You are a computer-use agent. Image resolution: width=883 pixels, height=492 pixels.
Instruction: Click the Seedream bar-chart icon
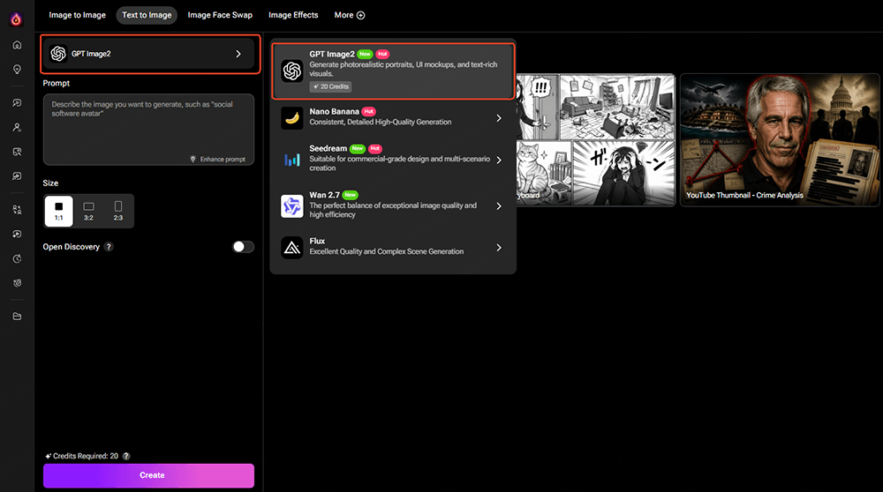coord(291,160)
